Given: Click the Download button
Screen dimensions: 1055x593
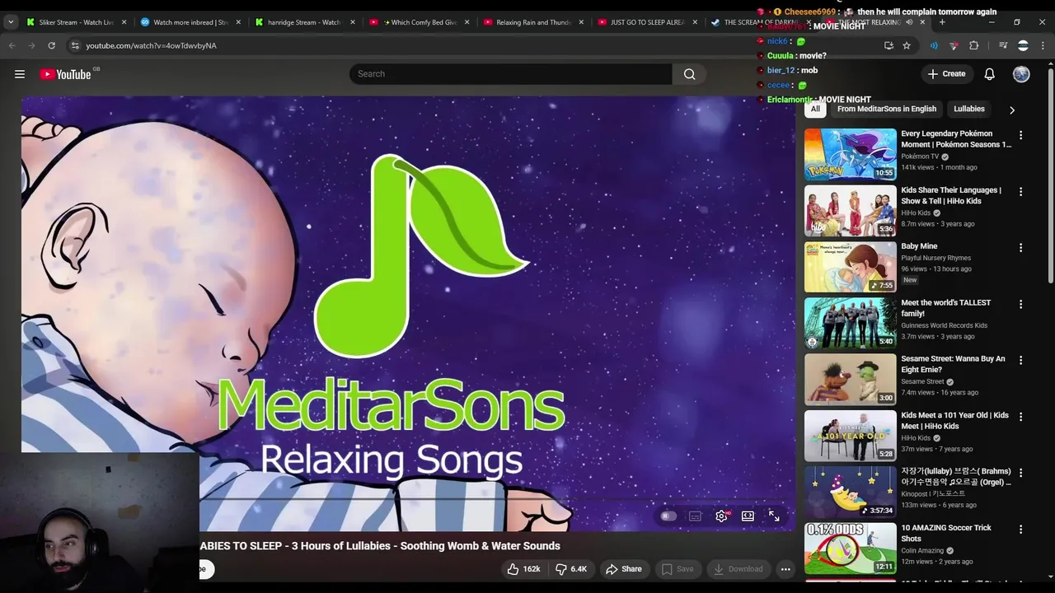Looking at the screenshot, I should coord(738,569).
